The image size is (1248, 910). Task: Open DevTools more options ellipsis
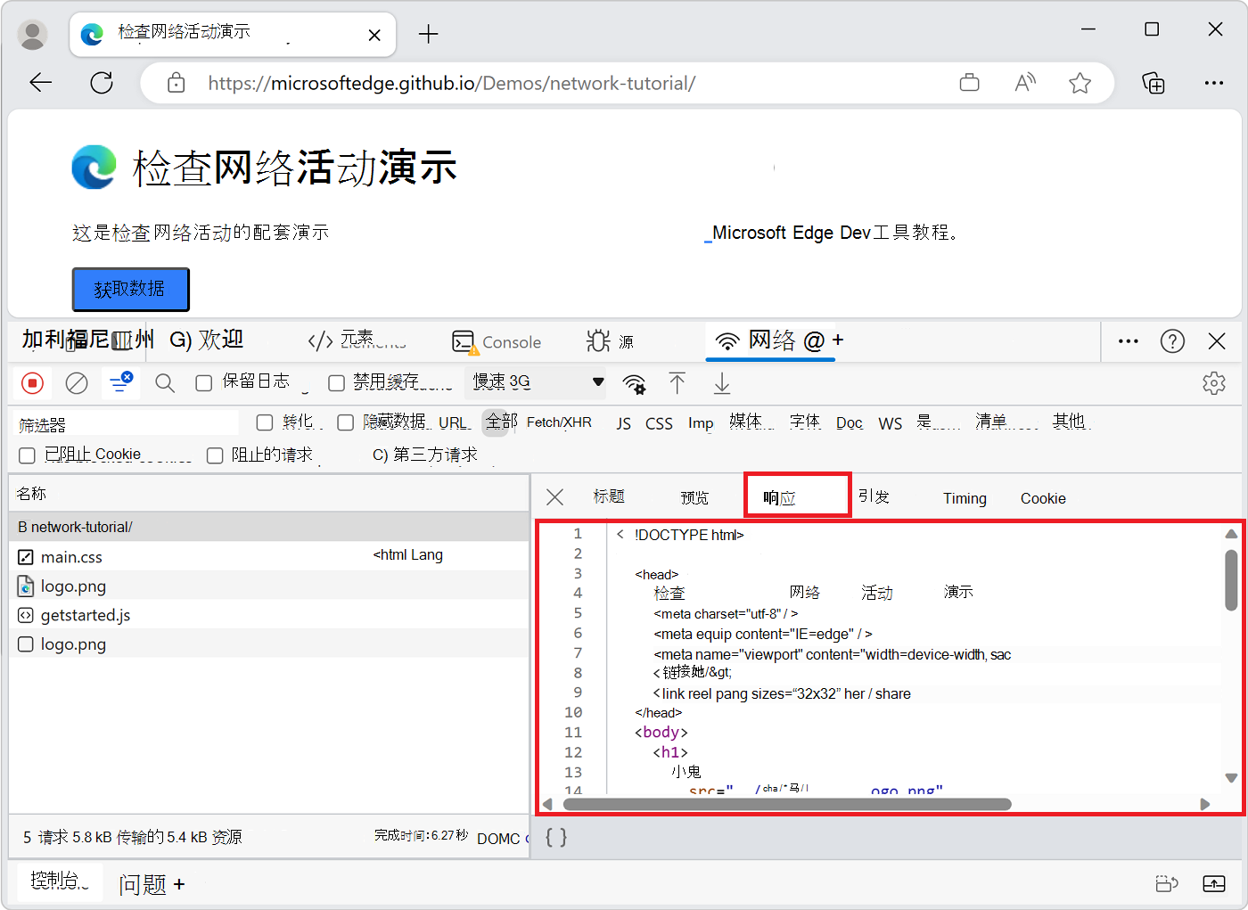(x=1129, y=341)
